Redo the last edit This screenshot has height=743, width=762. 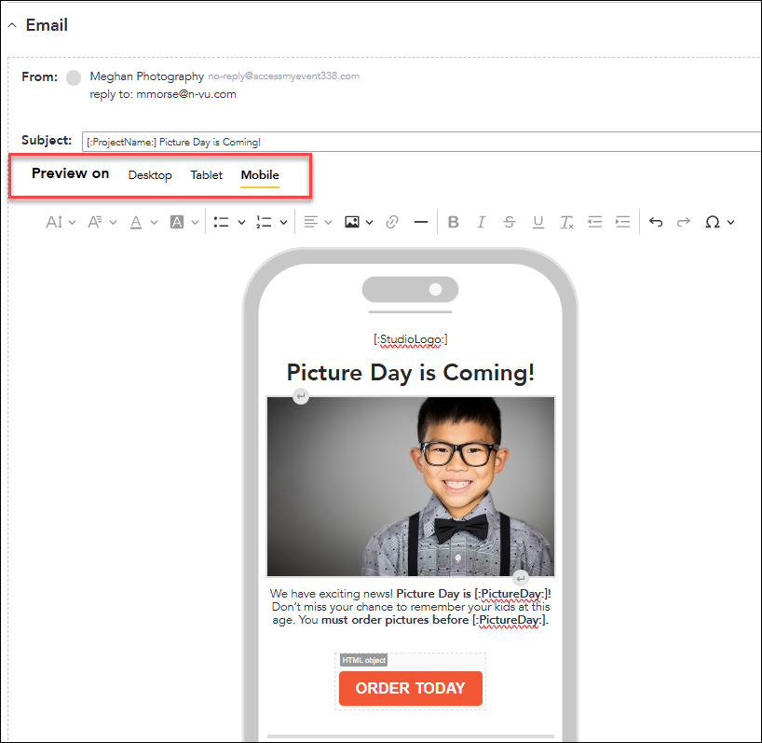(x=684, y=222)
